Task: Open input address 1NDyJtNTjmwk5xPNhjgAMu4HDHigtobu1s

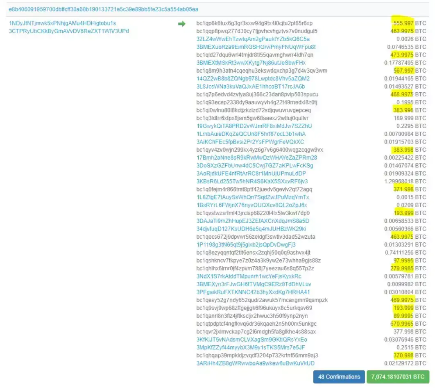Action: 62,23
